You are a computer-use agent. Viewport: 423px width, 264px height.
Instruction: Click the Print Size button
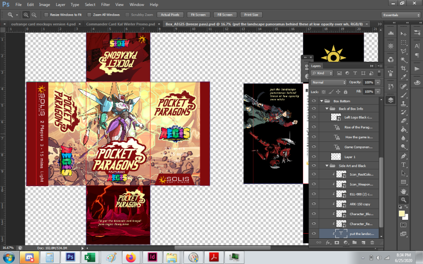(251, 15)
